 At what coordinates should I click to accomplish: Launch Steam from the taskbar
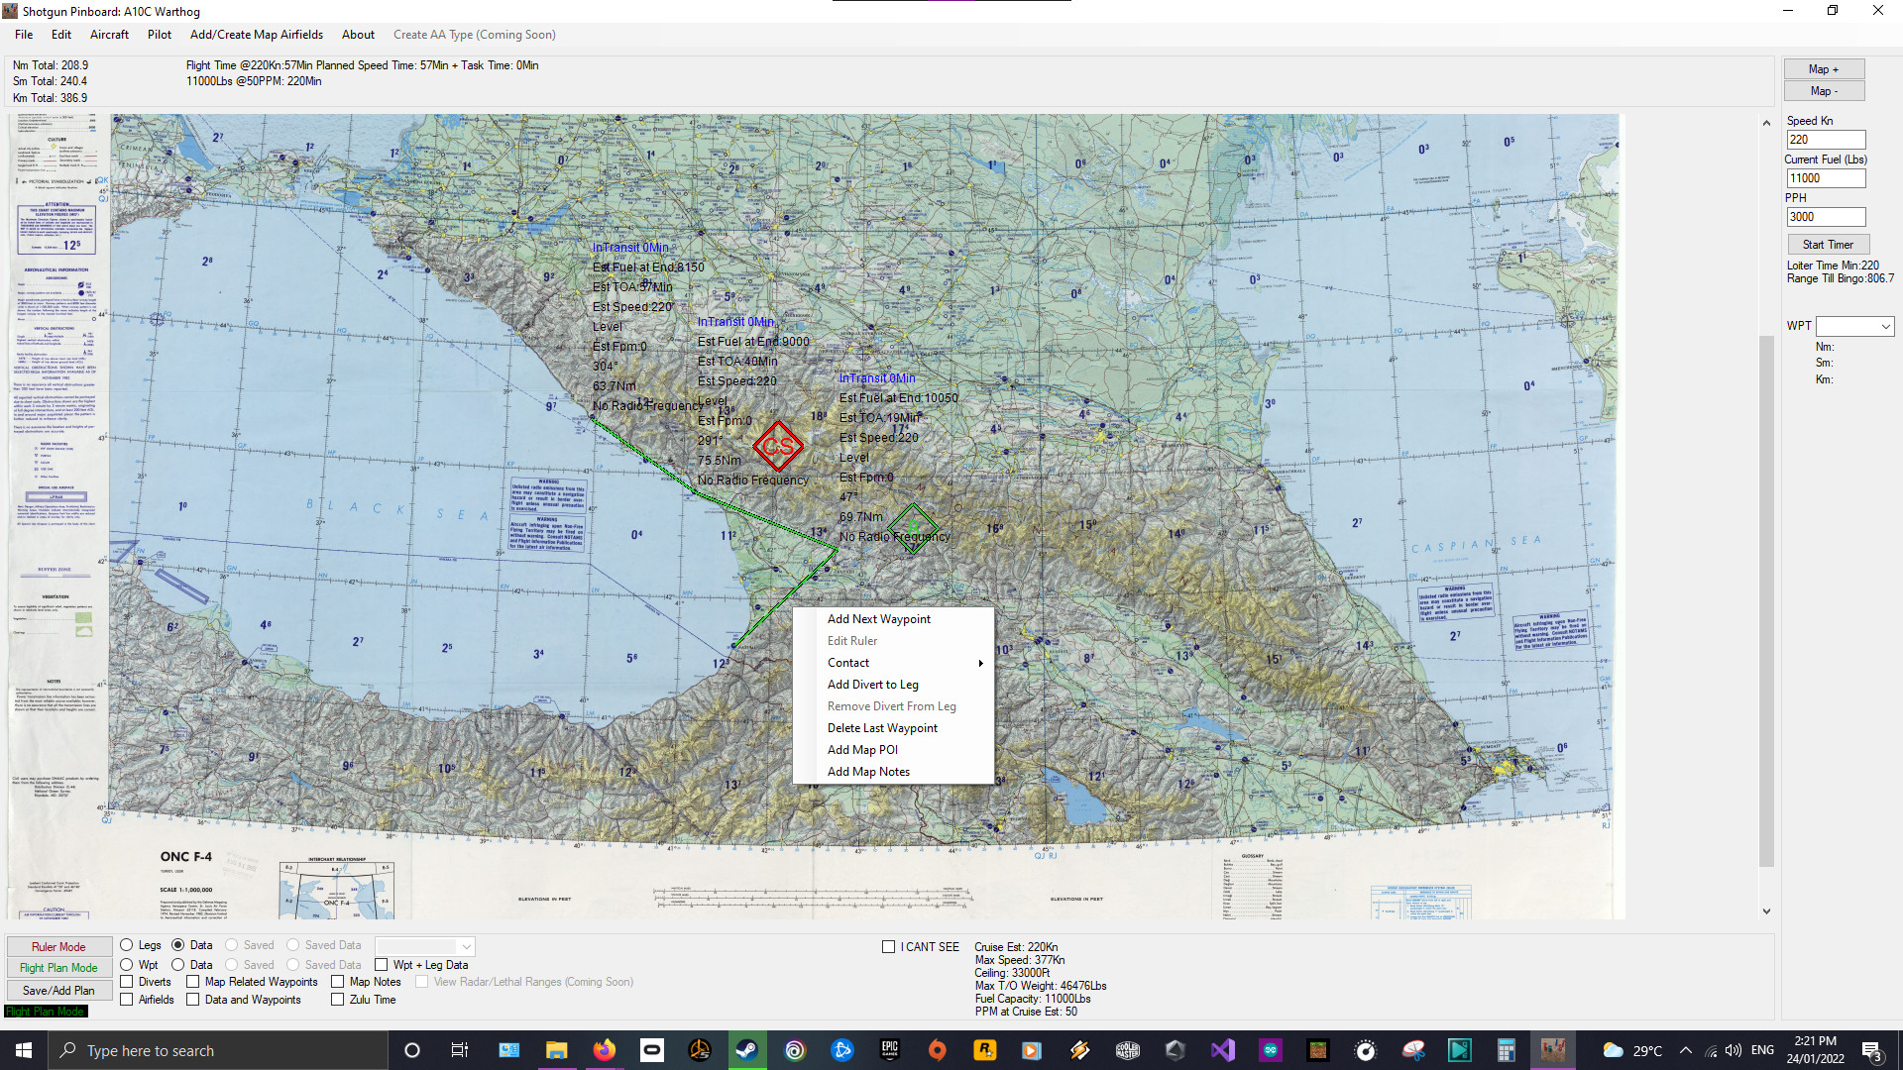[x=747, y=1050]
